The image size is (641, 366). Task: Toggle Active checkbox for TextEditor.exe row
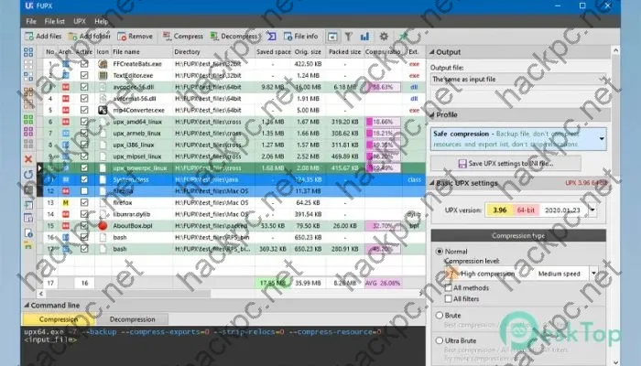[84, 75]
